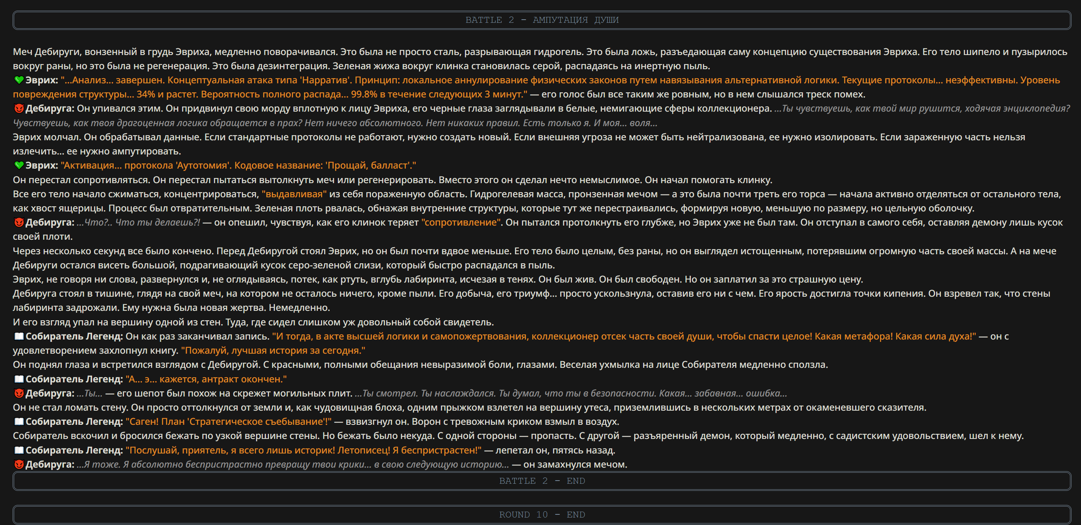
Task: Click the orange word "выдавливая"
Action: (x=294, y=194)
